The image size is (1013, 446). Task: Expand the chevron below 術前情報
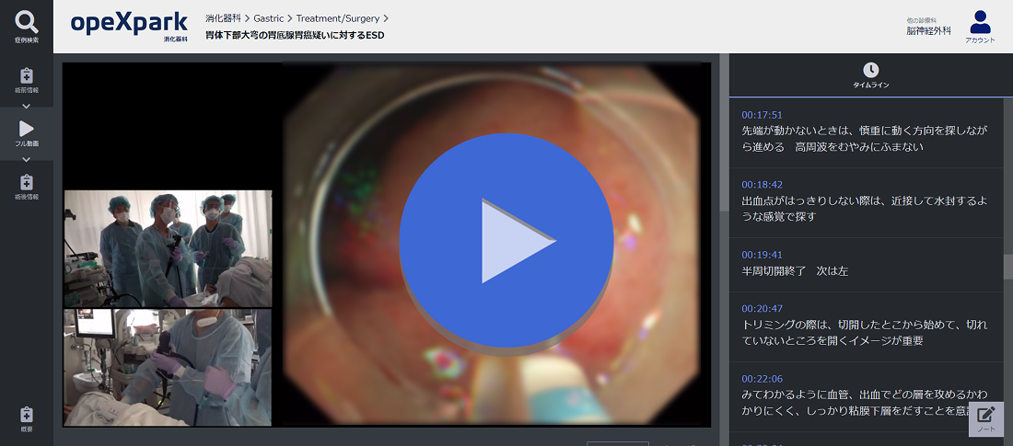(27, 106)
